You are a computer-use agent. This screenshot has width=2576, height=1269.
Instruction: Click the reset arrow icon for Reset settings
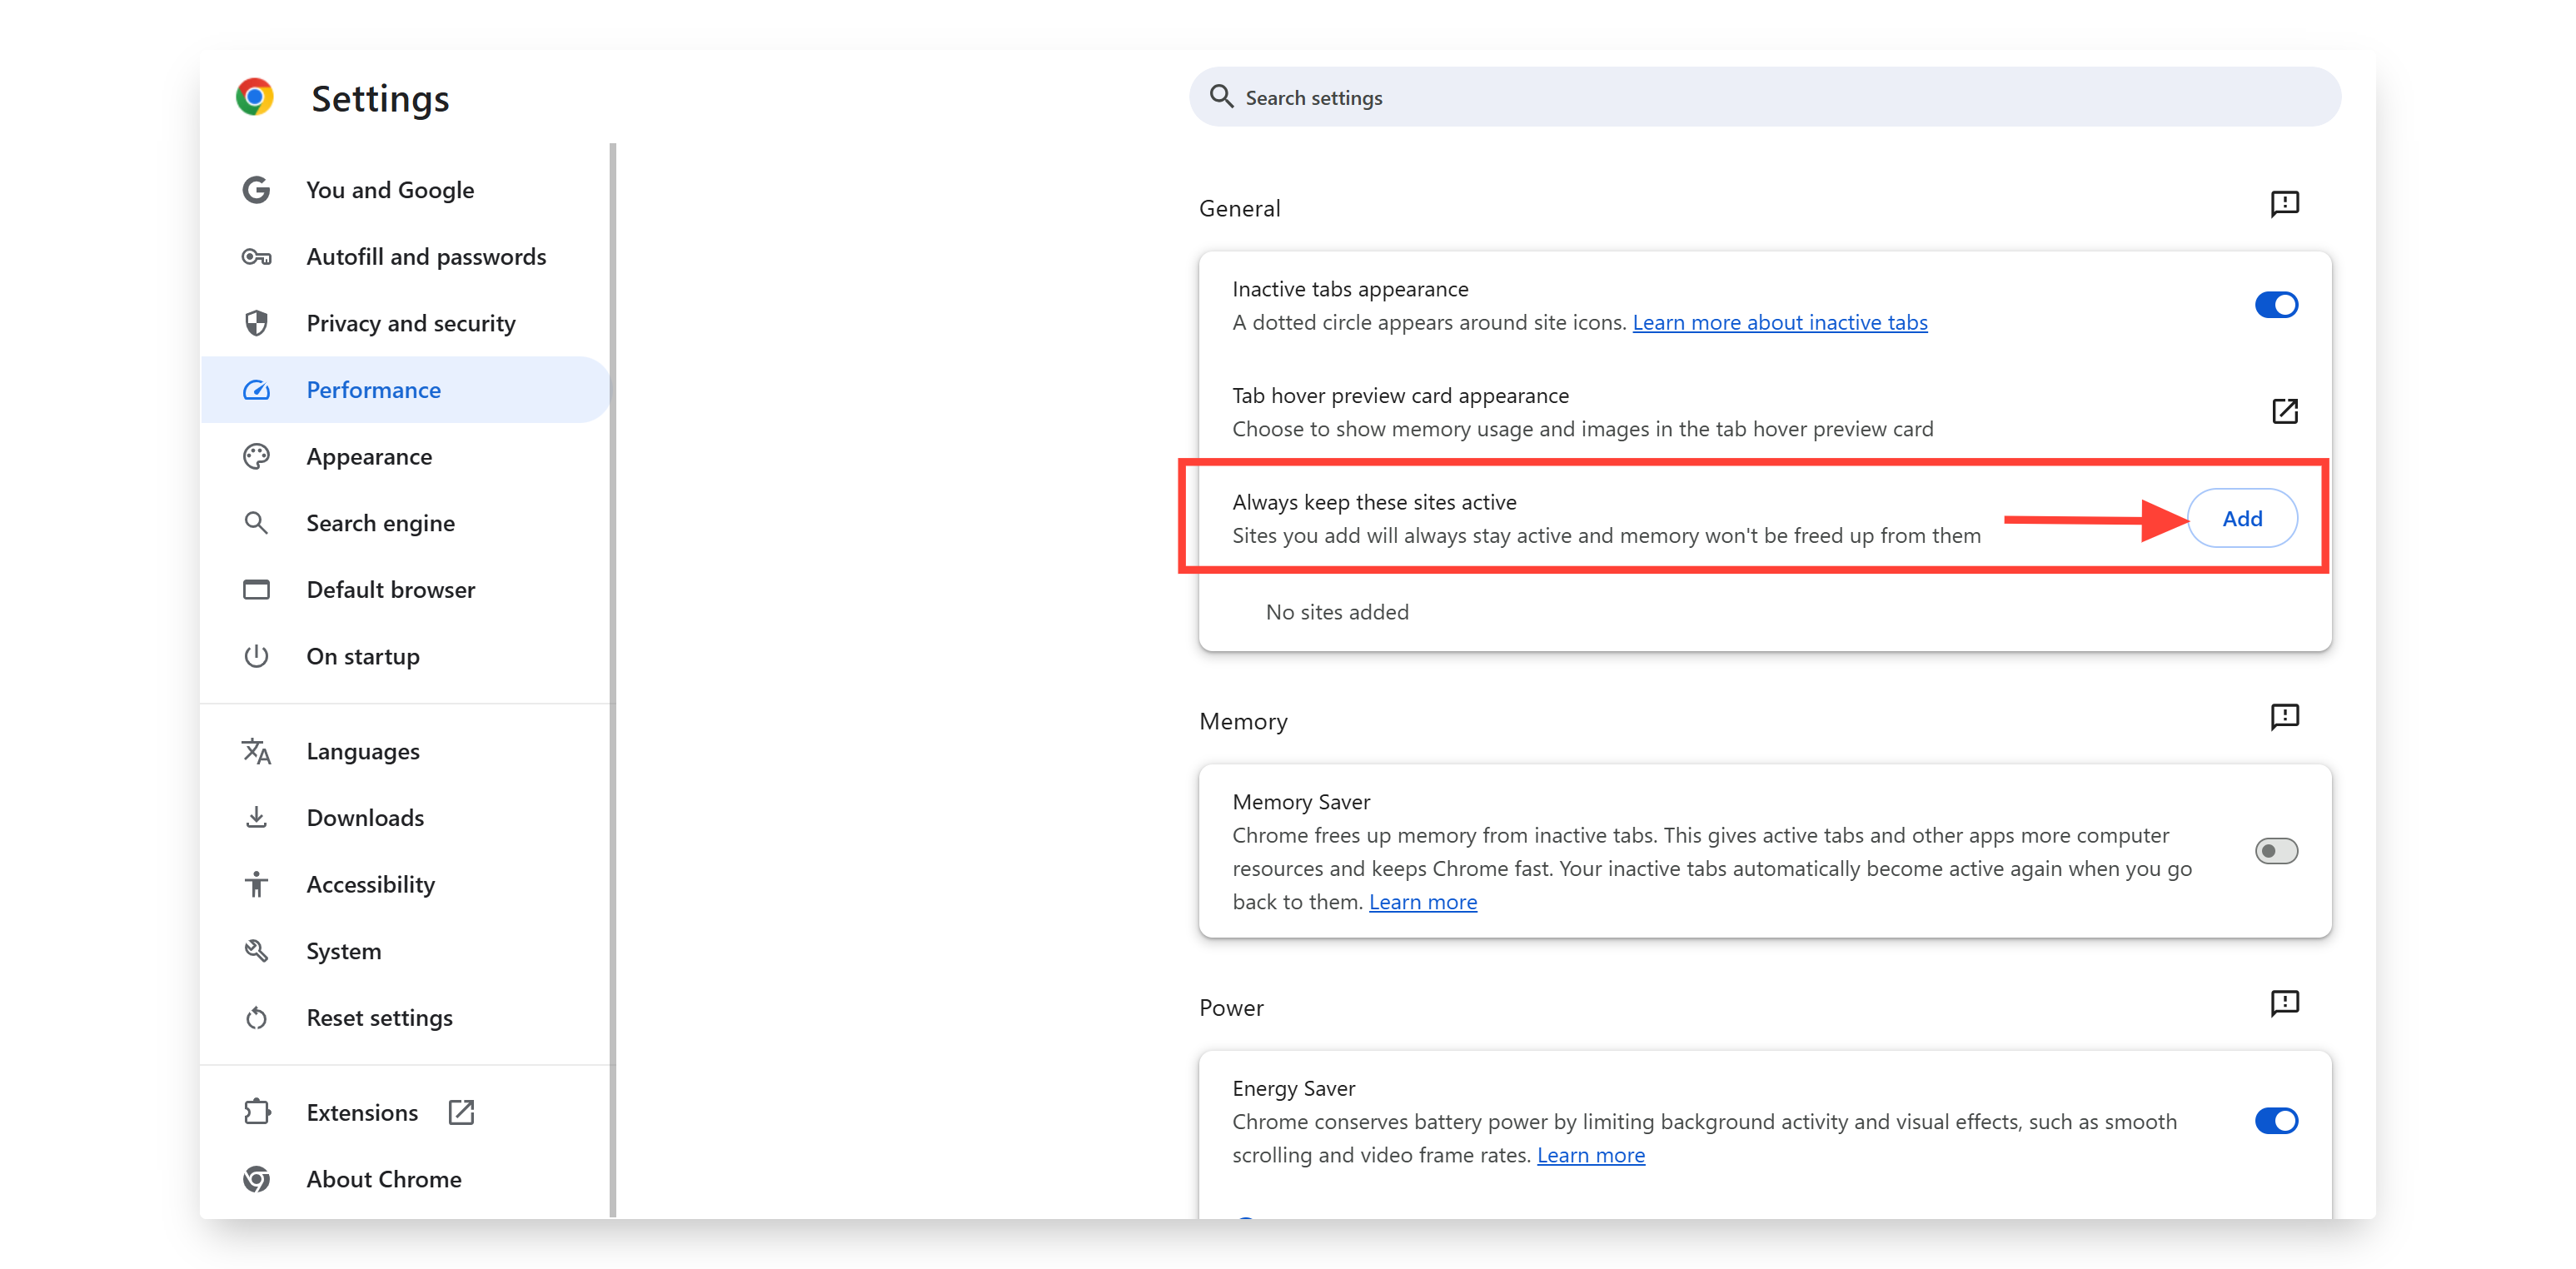pos(256,1018)
